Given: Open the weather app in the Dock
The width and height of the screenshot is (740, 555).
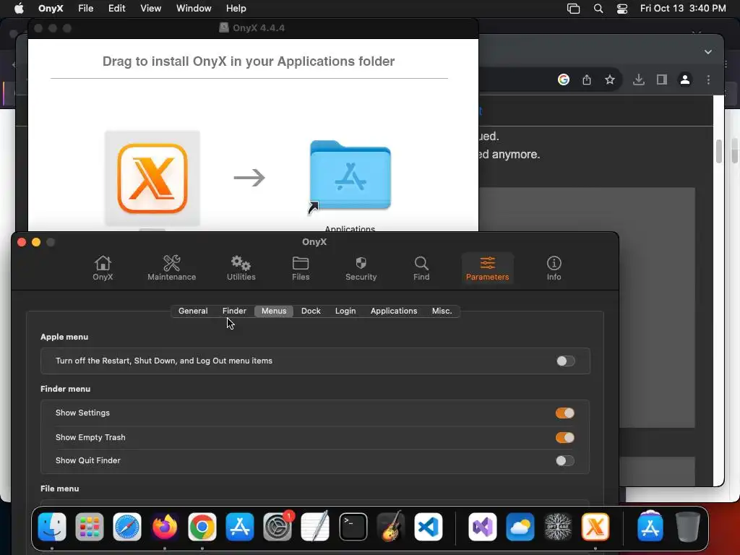Looking at the screenshot, I should click(x=520, y=526).
